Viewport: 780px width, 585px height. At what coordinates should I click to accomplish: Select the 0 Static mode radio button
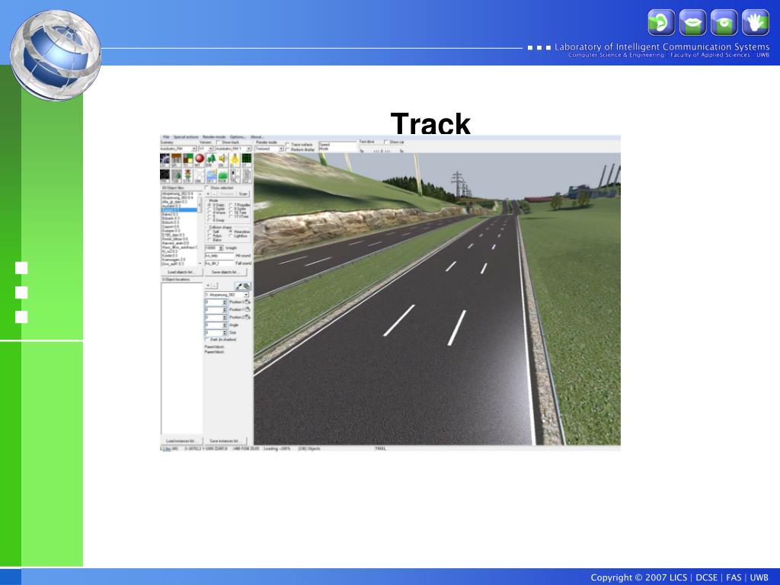(x=209, y=205)
